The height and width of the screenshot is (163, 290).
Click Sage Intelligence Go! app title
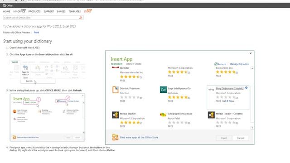pos(179,89)
